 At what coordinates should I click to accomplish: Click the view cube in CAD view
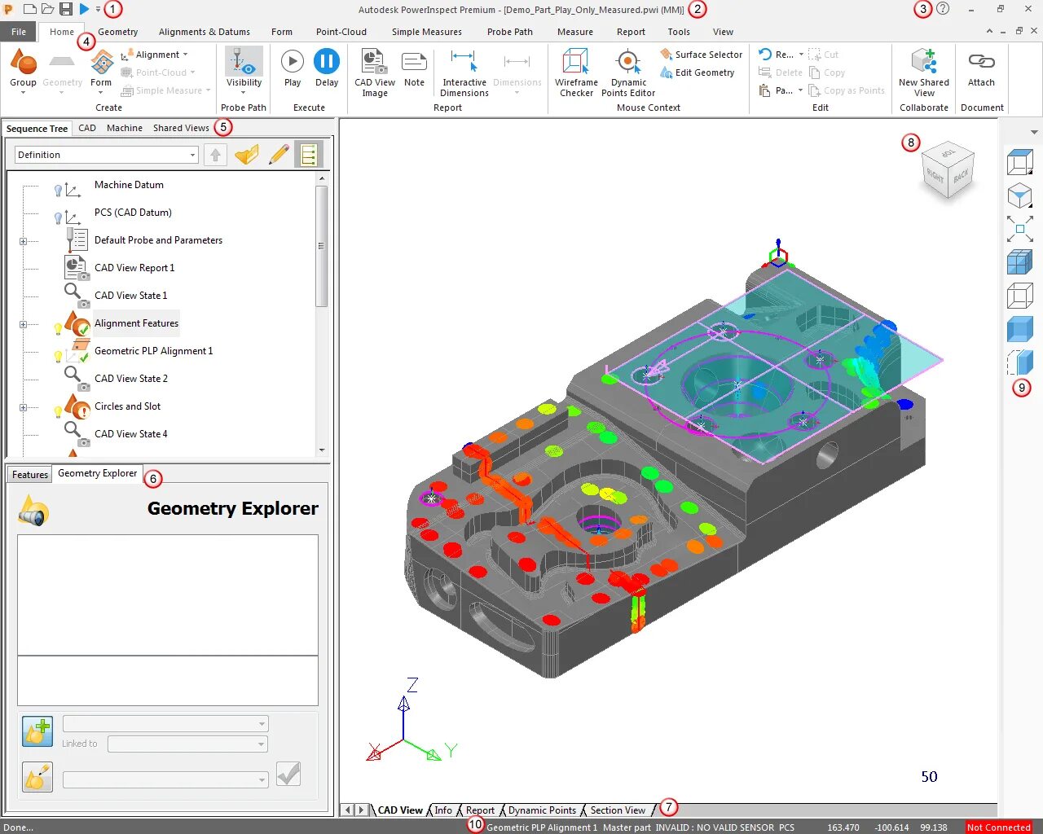[x=948, y=170]
